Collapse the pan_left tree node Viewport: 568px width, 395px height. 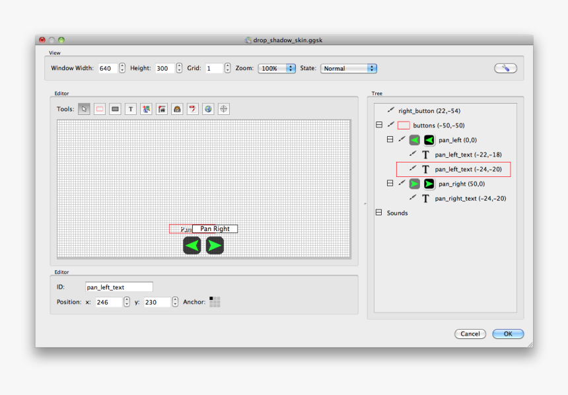coord(390,139)
